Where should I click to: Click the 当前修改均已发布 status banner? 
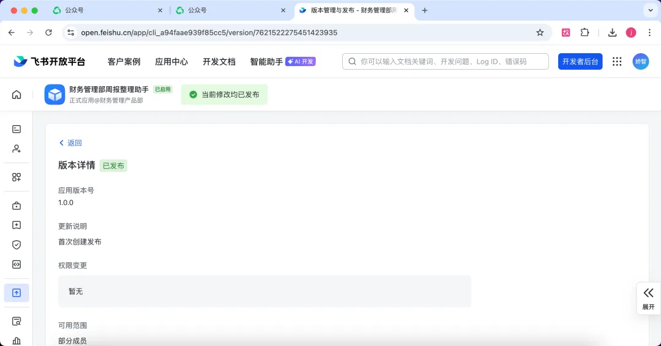pos(224,94)
